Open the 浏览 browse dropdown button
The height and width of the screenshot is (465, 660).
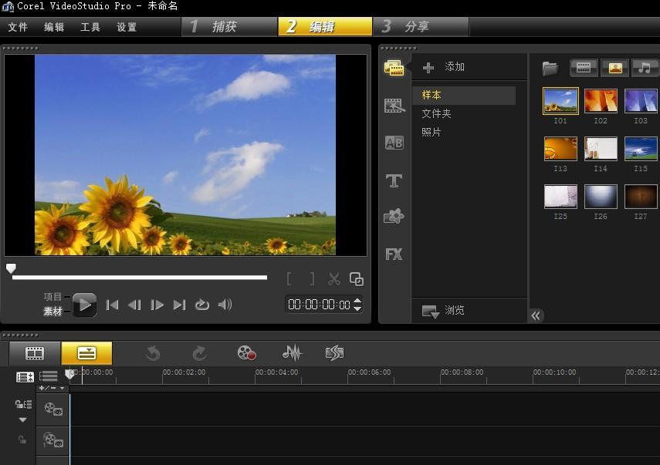point(444,311)
